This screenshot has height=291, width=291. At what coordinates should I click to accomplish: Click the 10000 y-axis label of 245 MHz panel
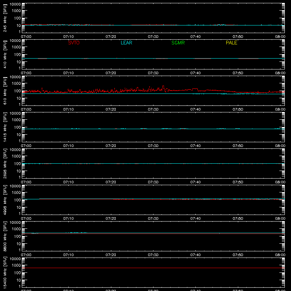[15, 4]
